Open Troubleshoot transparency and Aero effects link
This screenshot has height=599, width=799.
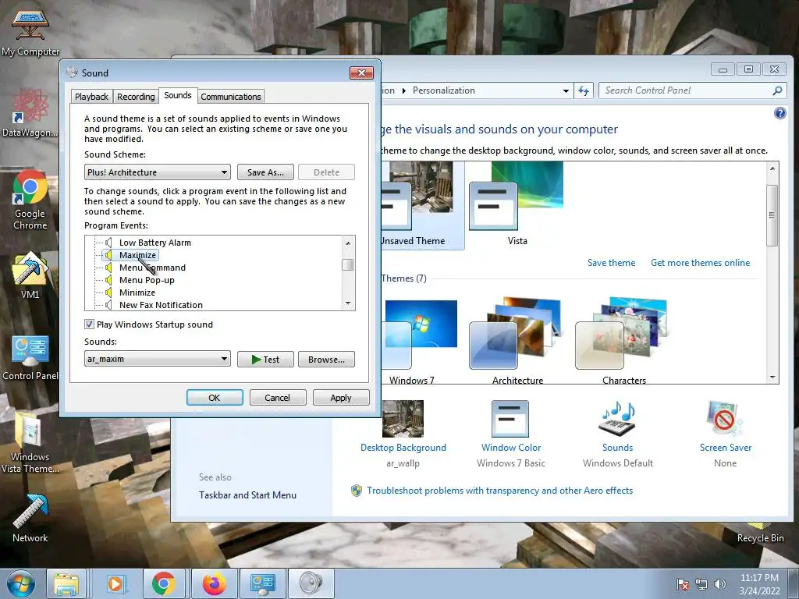point(499,491)
